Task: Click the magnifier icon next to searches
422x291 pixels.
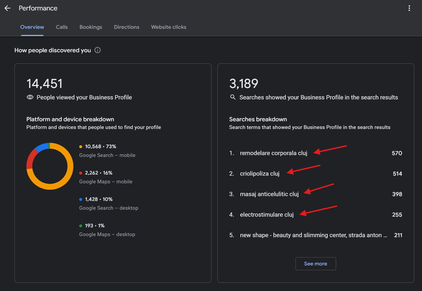Action: coord(233,97)
